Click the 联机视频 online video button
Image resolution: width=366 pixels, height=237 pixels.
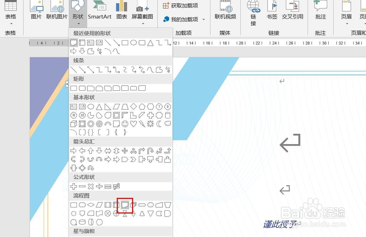tap(225, 11)
